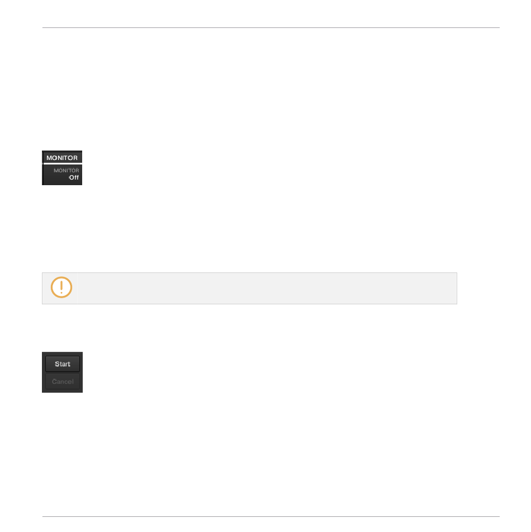Open the white MONITOR heading tab
The height and width of the screenshot is (532, 531).
62,158
